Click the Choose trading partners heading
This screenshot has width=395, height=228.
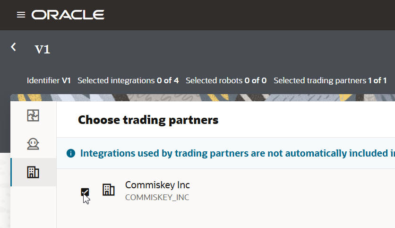pyautogui.click(x=148, y=120)
